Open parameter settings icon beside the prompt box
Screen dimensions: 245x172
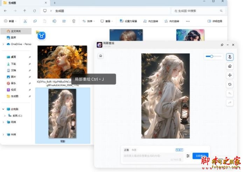pyautogui.click(x=188, y=156)
